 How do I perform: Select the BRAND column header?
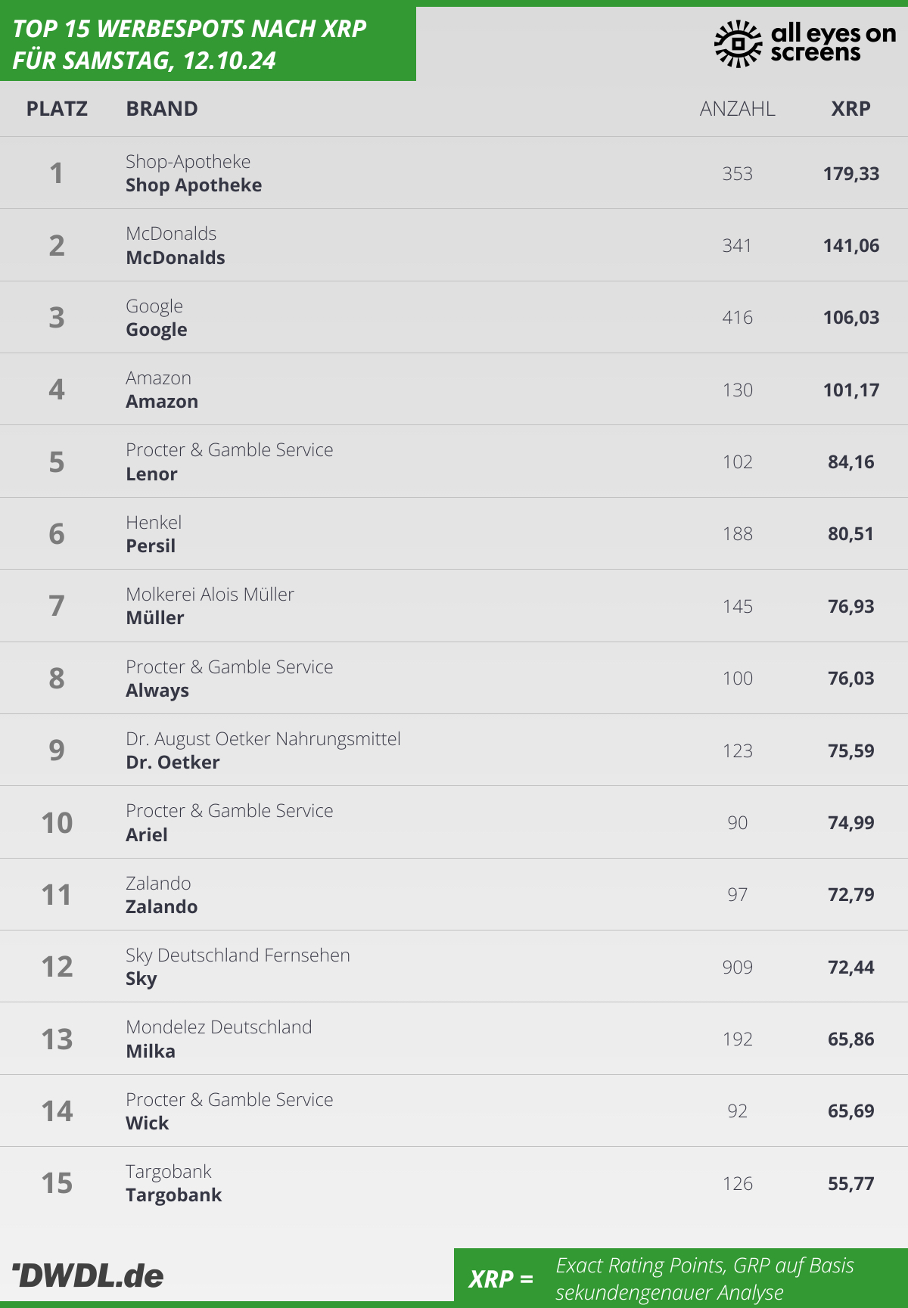[x=162, y=109]
